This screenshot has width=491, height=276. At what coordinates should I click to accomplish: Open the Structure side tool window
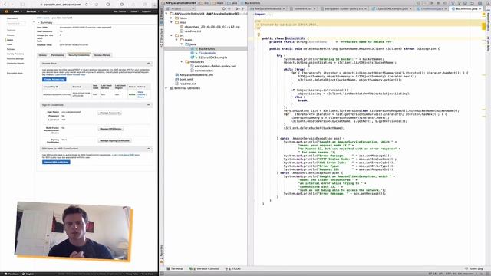coord(162,38)
